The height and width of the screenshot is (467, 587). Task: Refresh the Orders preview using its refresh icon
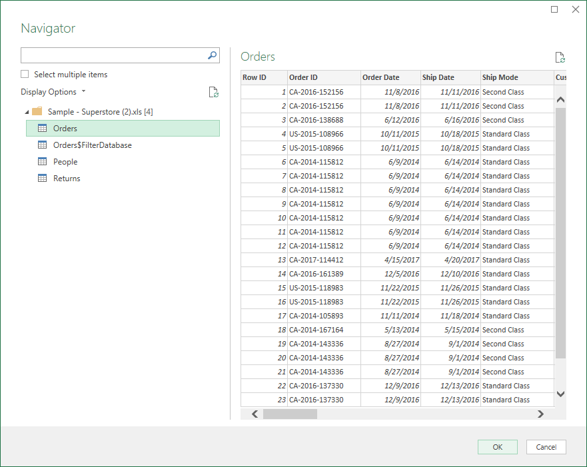560,57
